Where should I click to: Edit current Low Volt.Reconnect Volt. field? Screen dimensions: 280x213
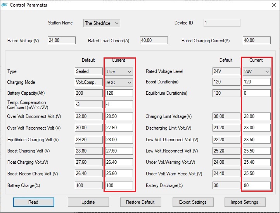257,151
